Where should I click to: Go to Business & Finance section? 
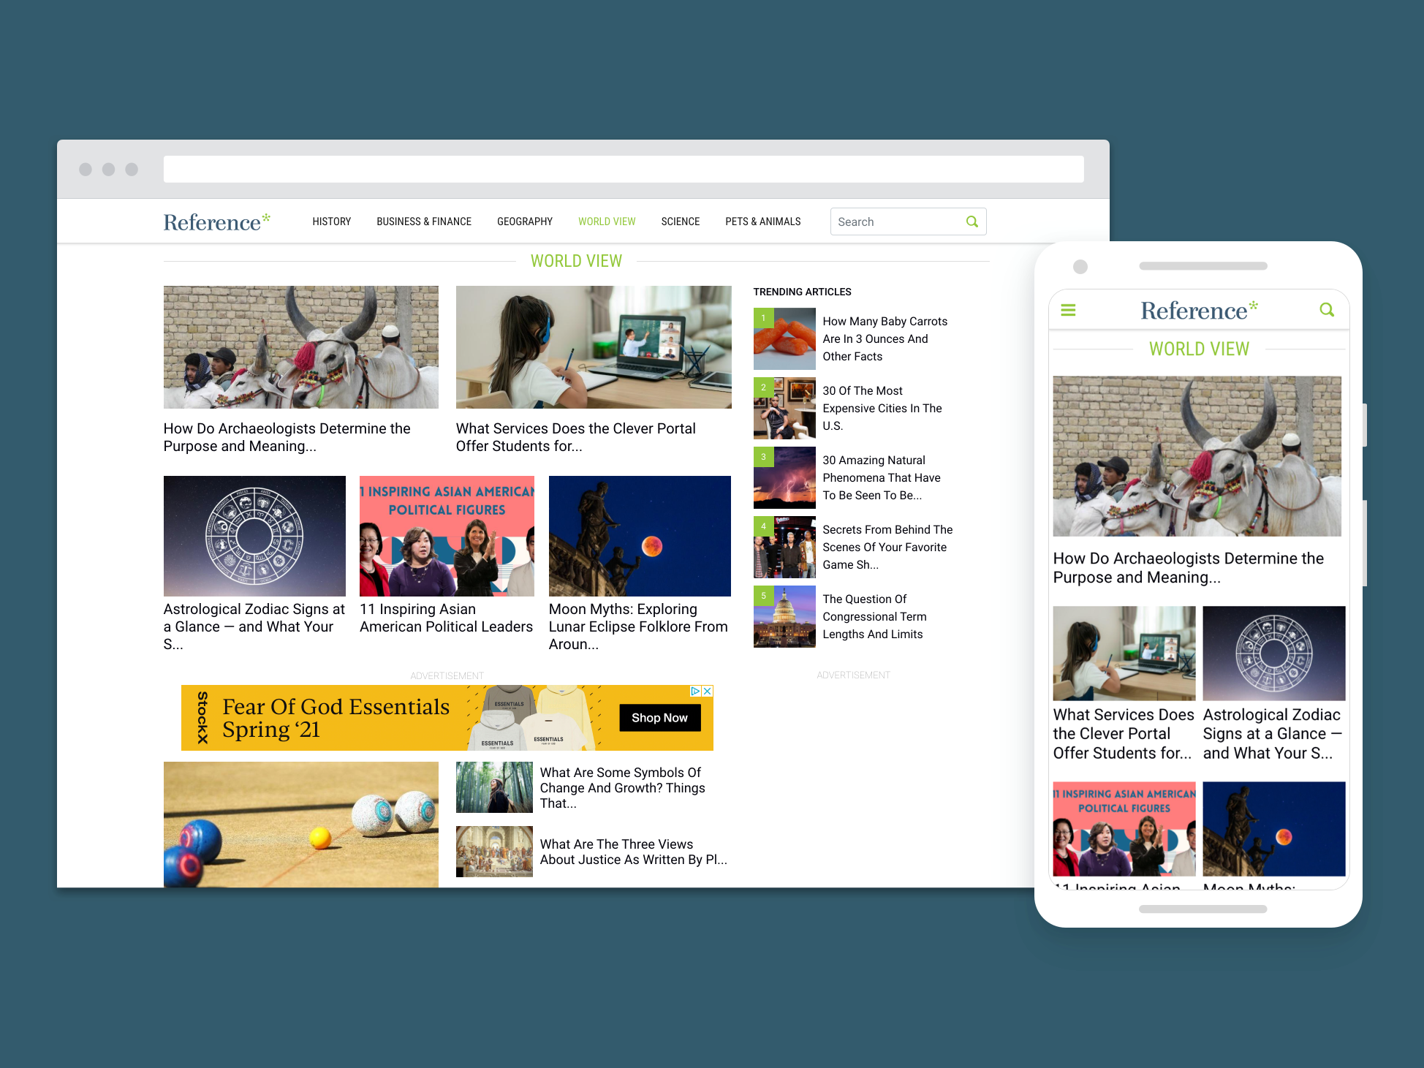424,221
